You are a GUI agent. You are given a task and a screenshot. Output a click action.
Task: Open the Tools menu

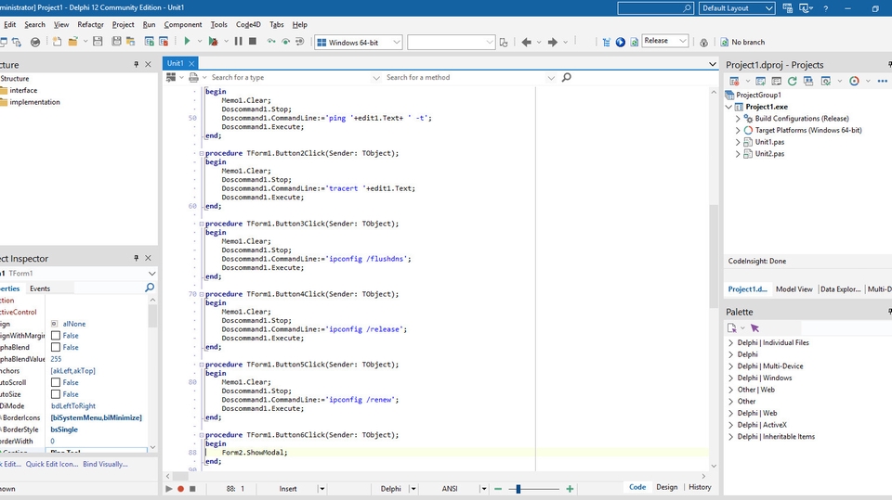pos(218,24)
